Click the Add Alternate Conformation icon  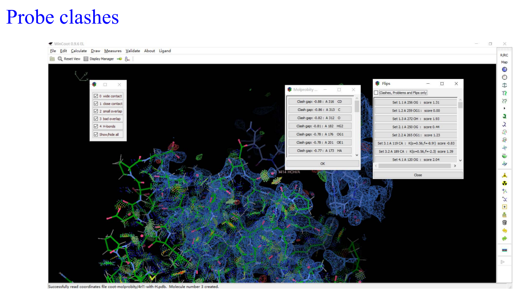click(x=504, y=199)
